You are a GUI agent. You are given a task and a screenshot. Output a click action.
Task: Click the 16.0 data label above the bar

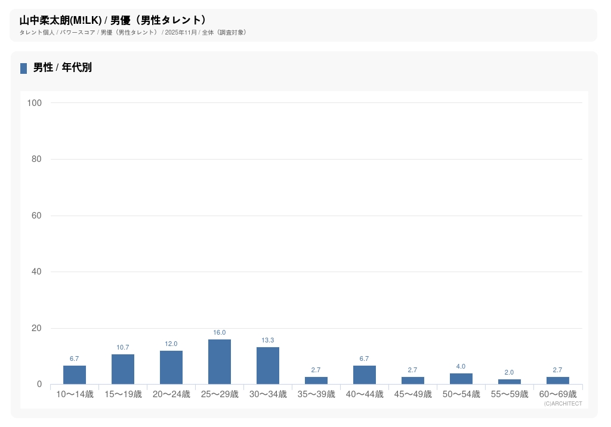[220, 333]
